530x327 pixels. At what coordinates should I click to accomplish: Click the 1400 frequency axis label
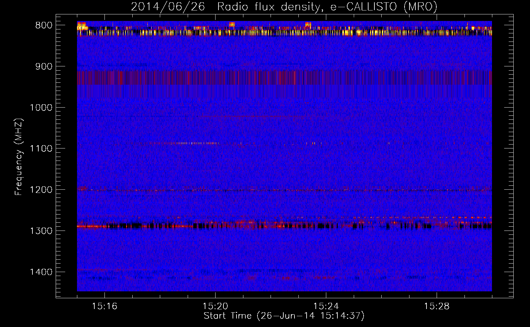tap(41, 272)
